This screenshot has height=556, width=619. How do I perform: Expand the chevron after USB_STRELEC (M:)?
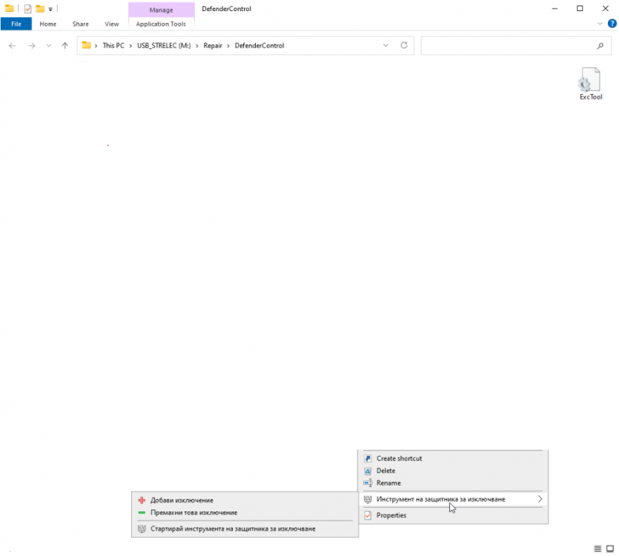point(197,46)
